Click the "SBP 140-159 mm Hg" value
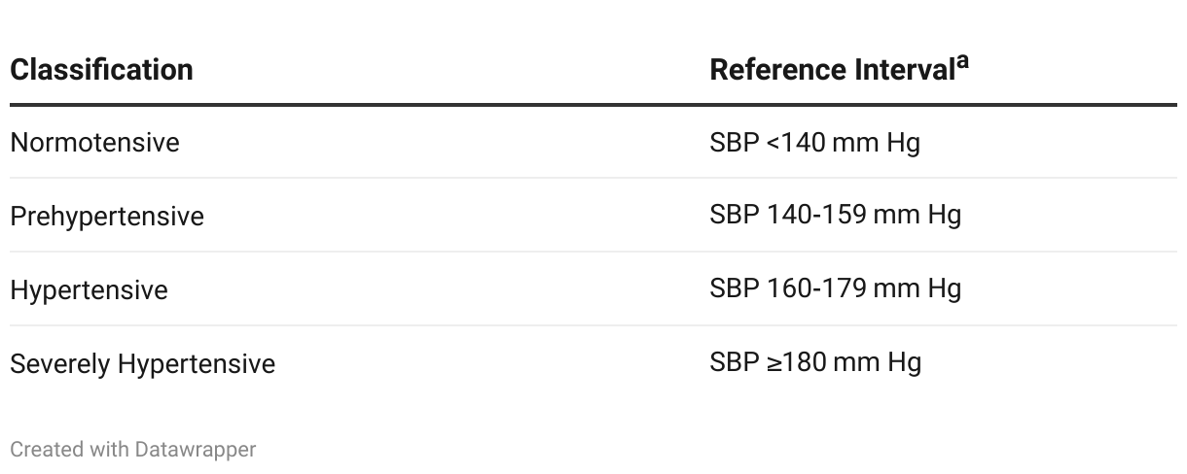Screen dimensions: 1187x474 [x=835, y=215]
